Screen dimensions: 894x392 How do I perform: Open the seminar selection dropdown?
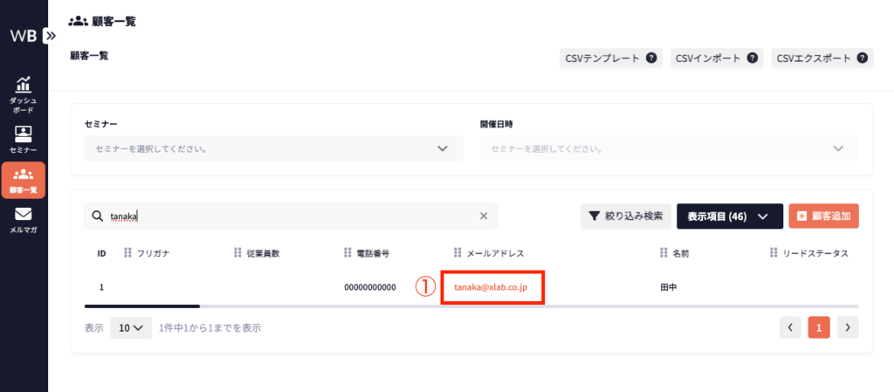[x=273, y=148]
